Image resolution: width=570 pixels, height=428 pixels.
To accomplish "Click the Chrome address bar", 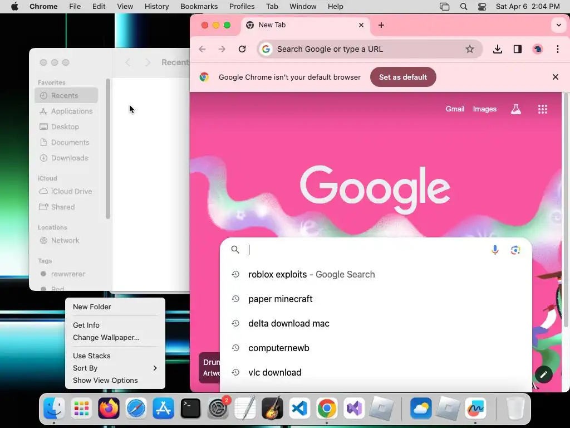I will (x=369, y=49).
